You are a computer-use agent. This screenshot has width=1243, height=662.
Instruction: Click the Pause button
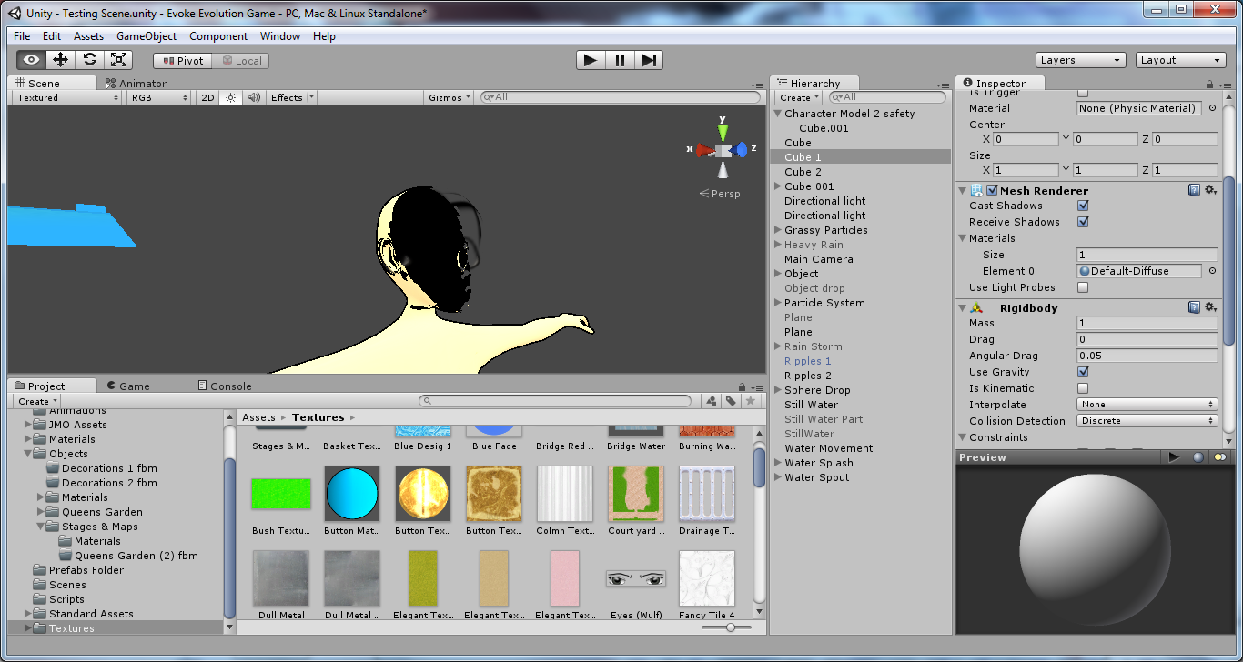[x=620, y=60]
